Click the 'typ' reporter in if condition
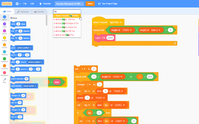The width and height of the screenshot is (199, 124). pos(90,113)
